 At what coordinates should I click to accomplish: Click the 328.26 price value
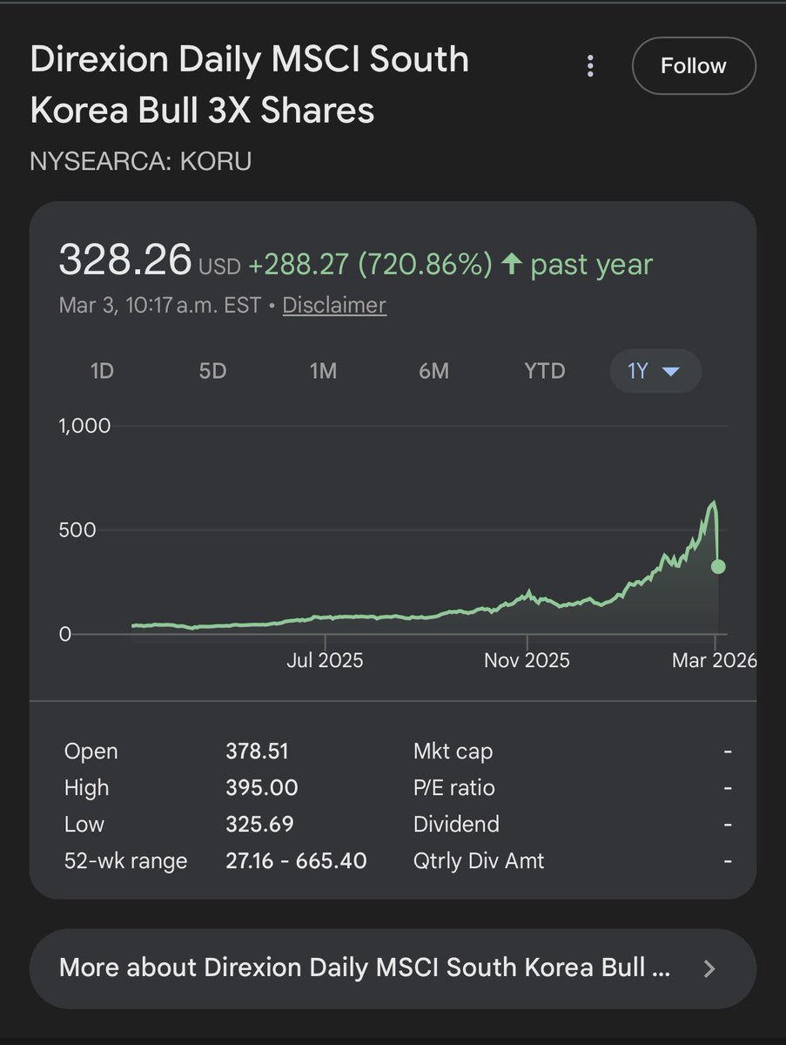point(125,260)
